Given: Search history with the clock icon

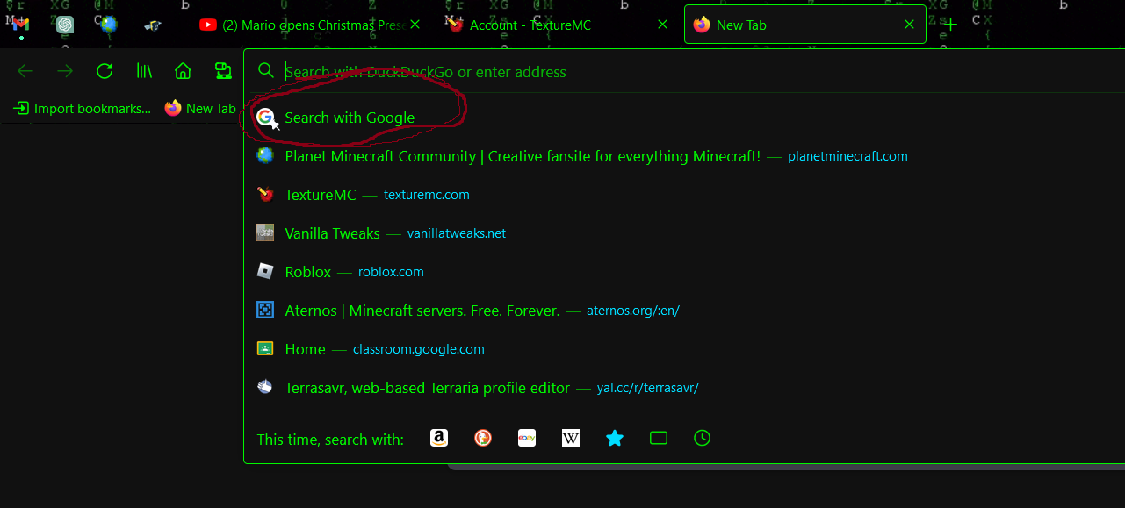Looking at the screenshot, I should coord(702,438).
